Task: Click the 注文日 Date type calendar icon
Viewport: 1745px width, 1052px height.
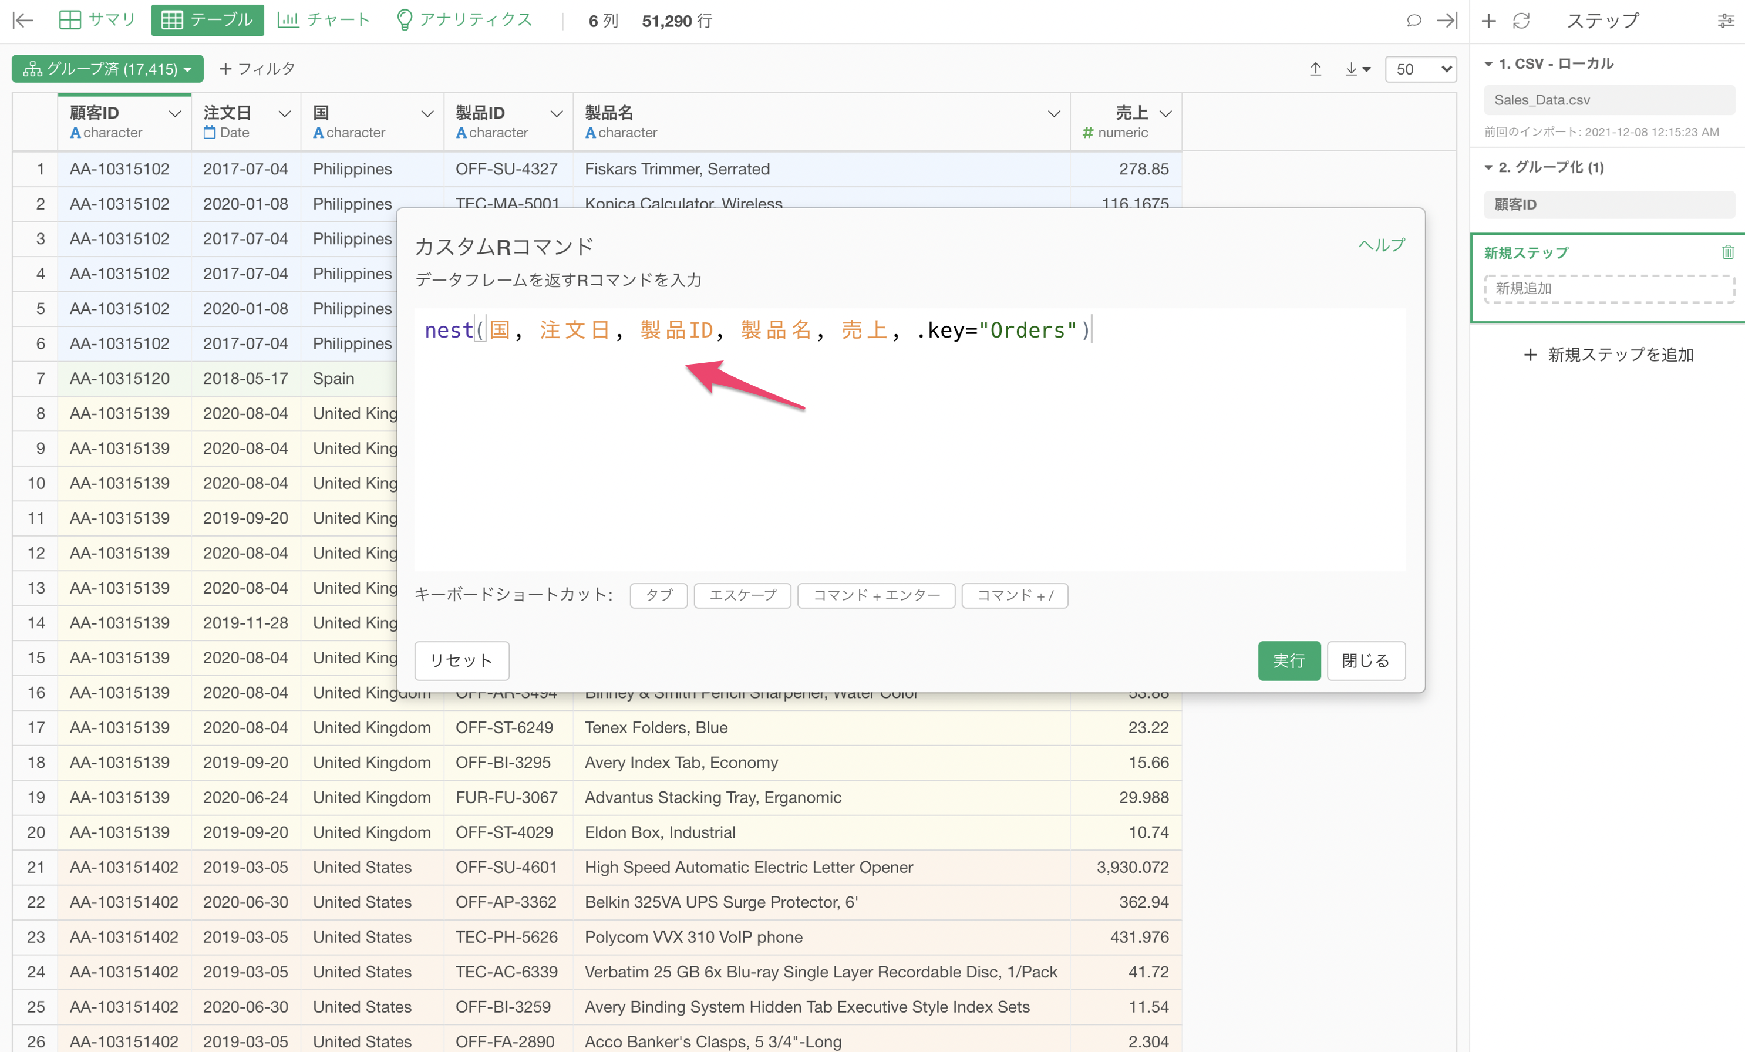Action: tap(209, 133)
